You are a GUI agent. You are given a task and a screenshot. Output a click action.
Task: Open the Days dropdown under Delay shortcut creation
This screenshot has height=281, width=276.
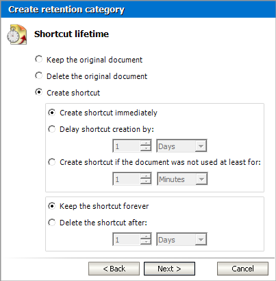point(181,146)
